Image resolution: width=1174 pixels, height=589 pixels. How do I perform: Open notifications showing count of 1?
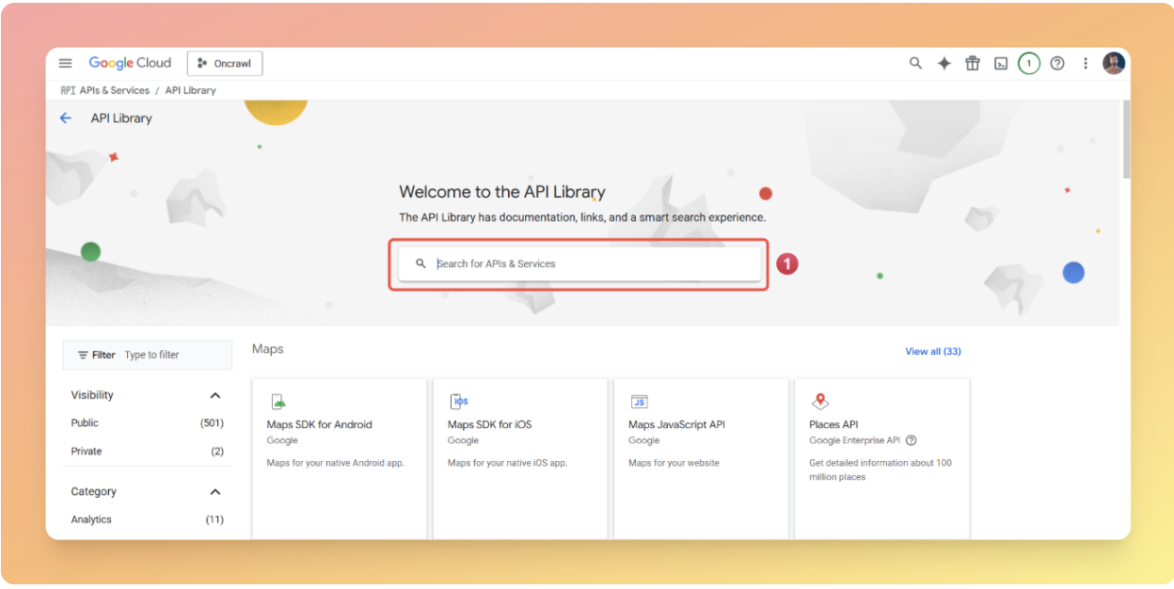coord(1028,63)
